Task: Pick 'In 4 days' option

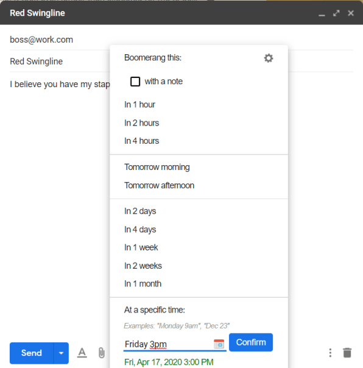Action: [140, 230]
